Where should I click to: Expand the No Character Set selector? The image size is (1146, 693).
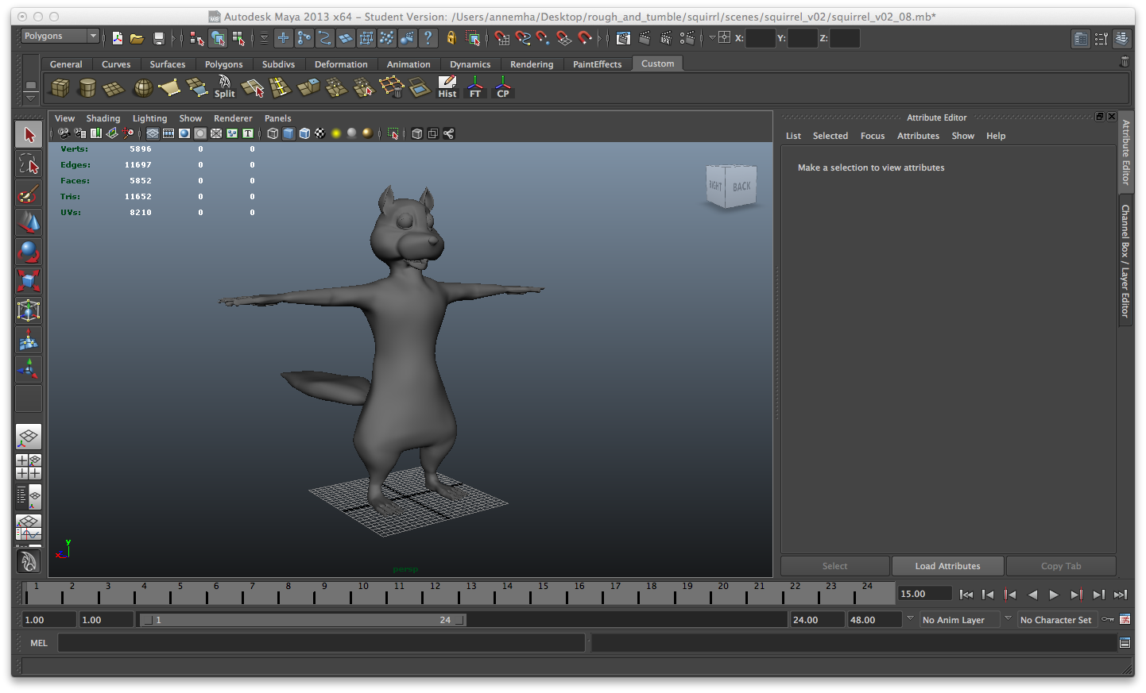click(x=1057, y=619)
